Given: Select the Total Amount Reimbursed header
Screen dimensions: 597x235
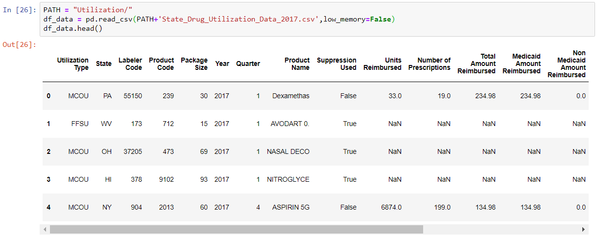Looking at the screenshot, I should (477, 64).
